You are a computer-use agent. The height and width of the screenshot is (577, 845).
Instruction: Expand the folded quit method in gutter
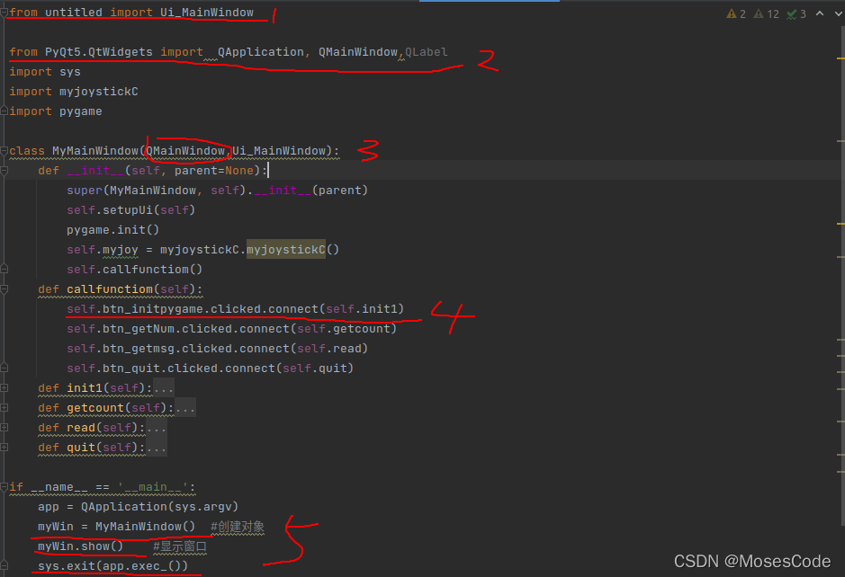[x=4, y=448]
